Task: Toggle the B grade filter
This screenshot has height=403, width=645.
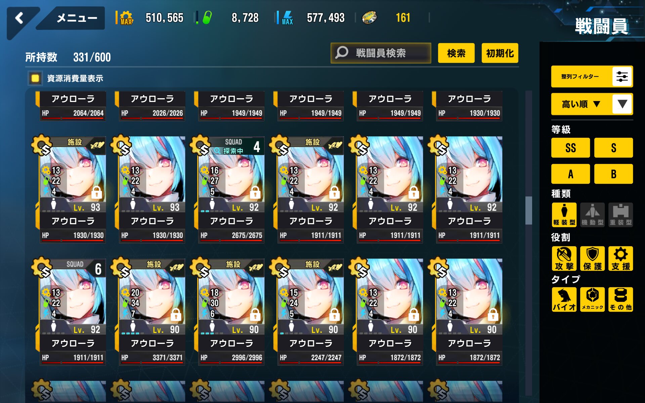Action: click(x=613, y=174)
